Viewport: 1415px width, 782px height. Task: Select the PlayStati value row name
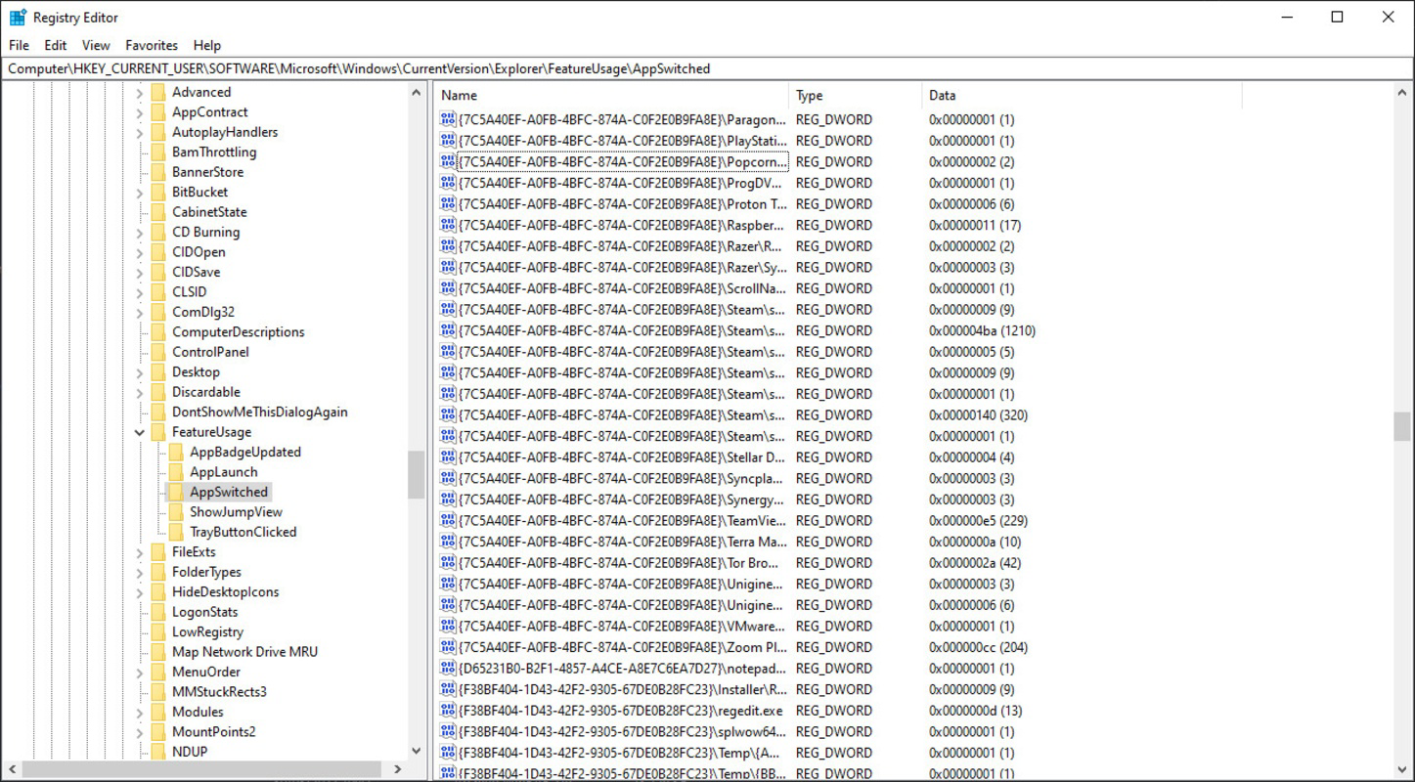[x=622, y=141]
